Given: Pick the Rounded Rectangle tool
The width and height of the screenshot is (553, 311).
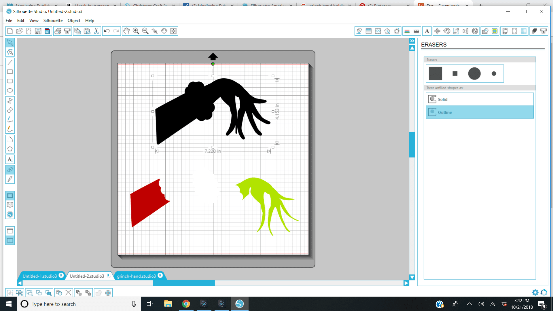Looking at the screenshot, I should click(x=10, y=81).
